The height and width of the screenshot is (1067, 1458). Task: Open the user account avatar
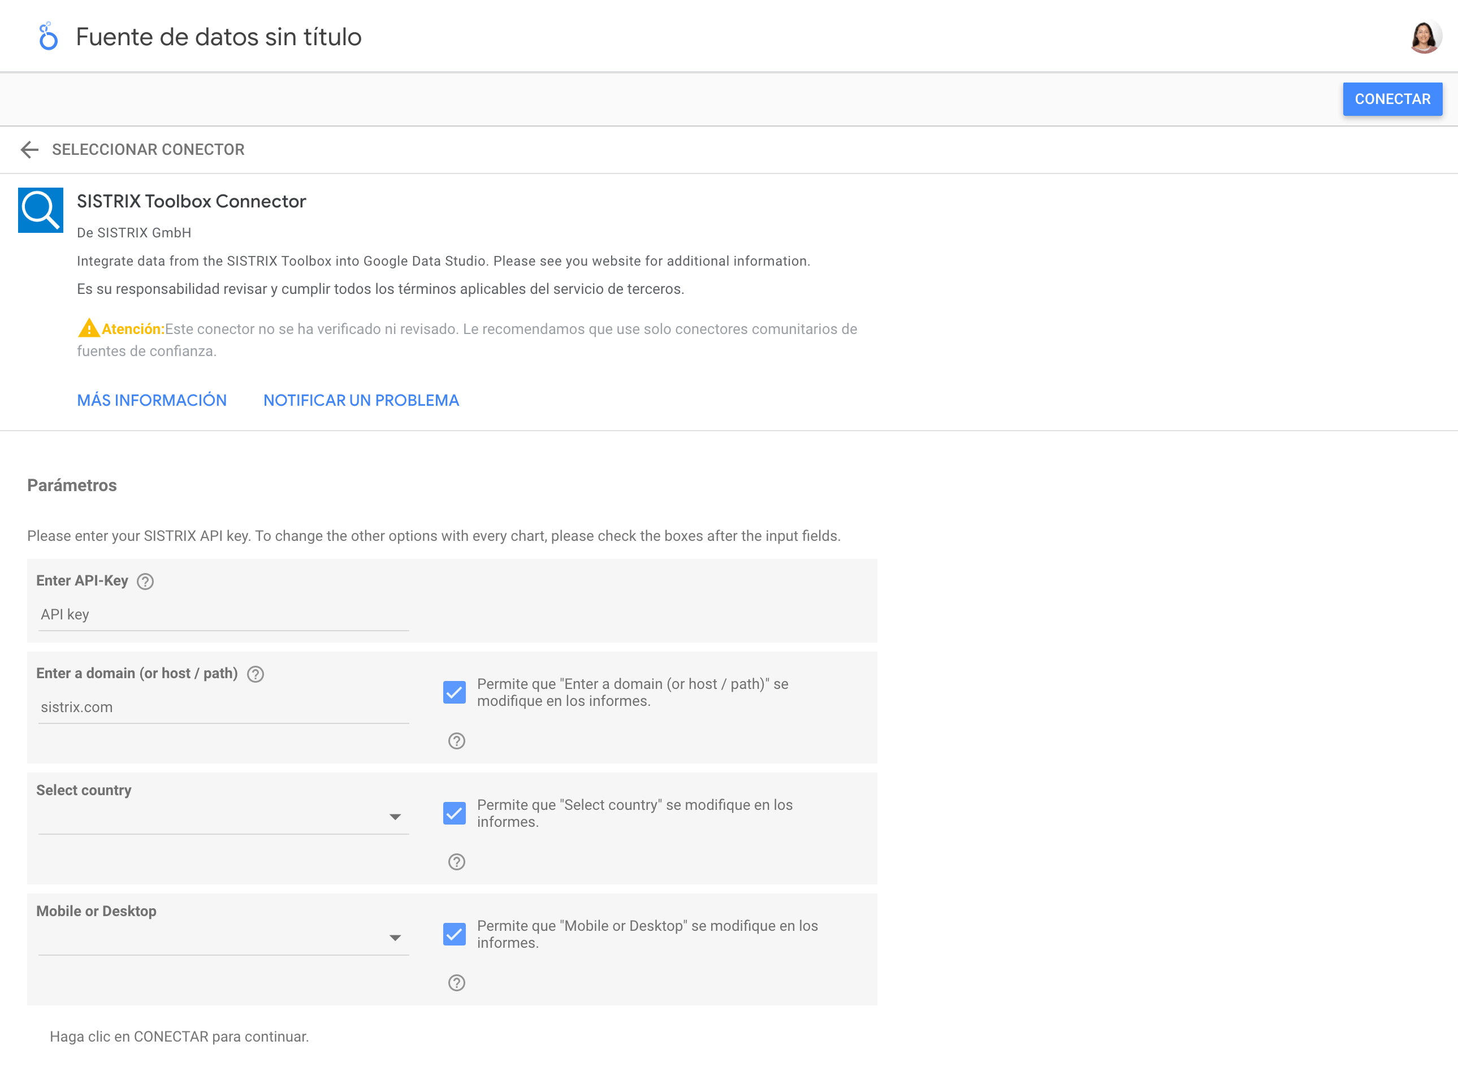coord(1424,37)
